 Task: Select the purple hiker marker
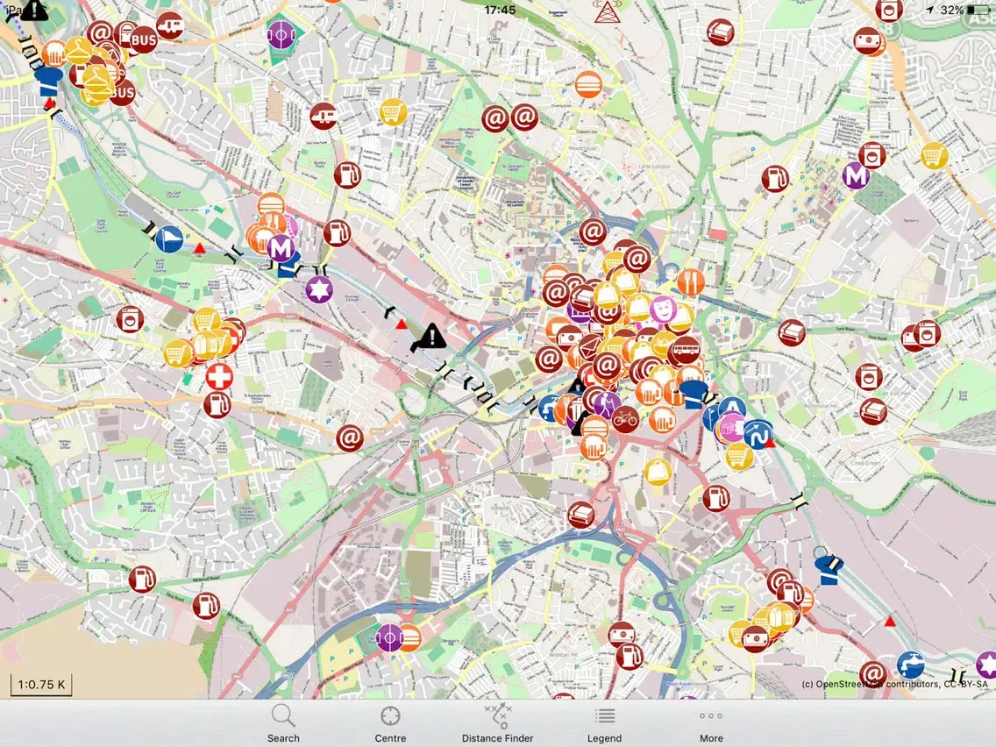[607, 404]
